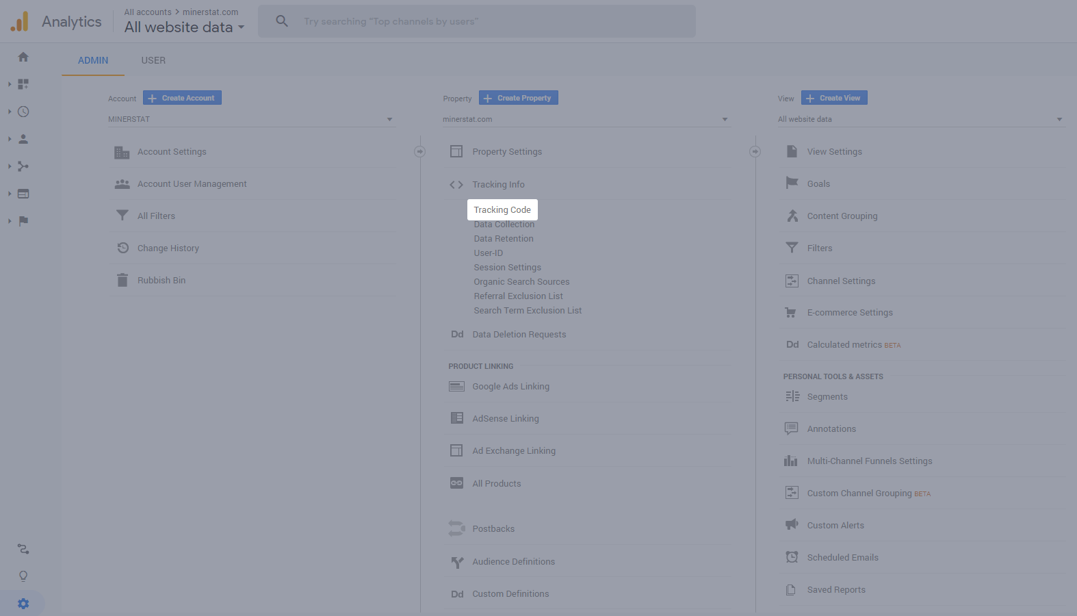Click the Account User Management people icon
Image resolution: width=1077 pixels, height=616 pixels.
pos(122,184)
